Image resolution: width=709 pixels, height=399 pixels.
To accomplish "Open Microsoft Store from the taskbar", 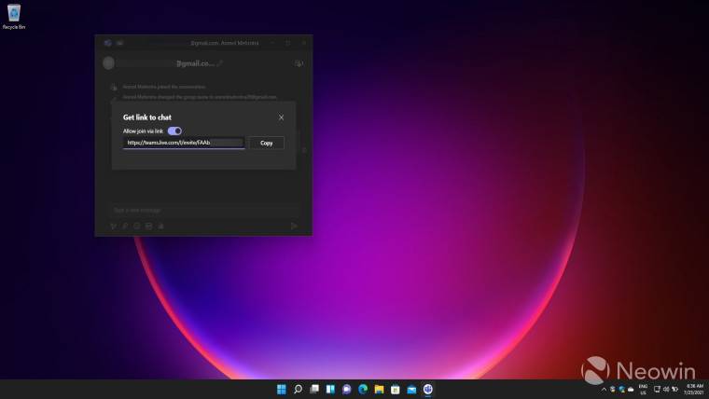I will click(x=395, y=389).
